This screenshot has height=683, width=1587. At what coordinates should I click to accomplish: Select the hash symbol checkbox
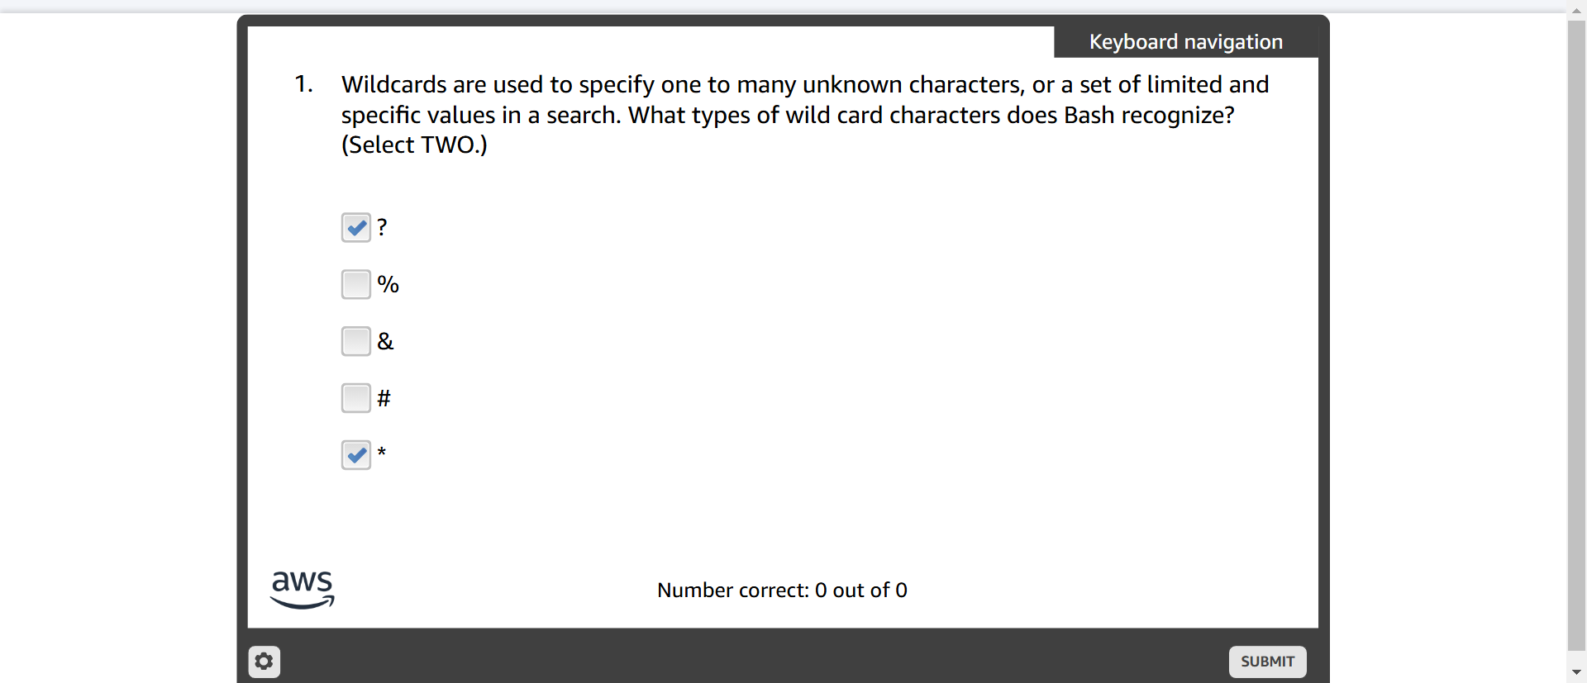tap(356, 398)
